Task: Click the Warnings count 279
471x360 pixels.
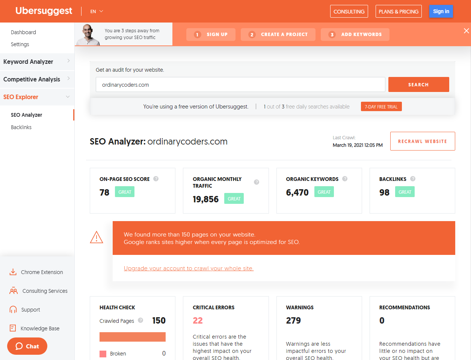Action: point(293,320)
